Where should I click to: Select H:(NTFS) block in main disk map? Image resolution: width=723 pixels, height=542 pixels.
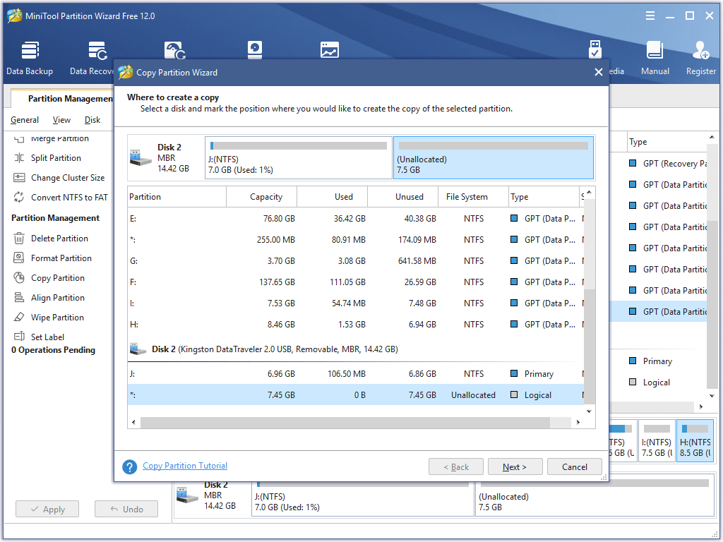coord(695,441)
